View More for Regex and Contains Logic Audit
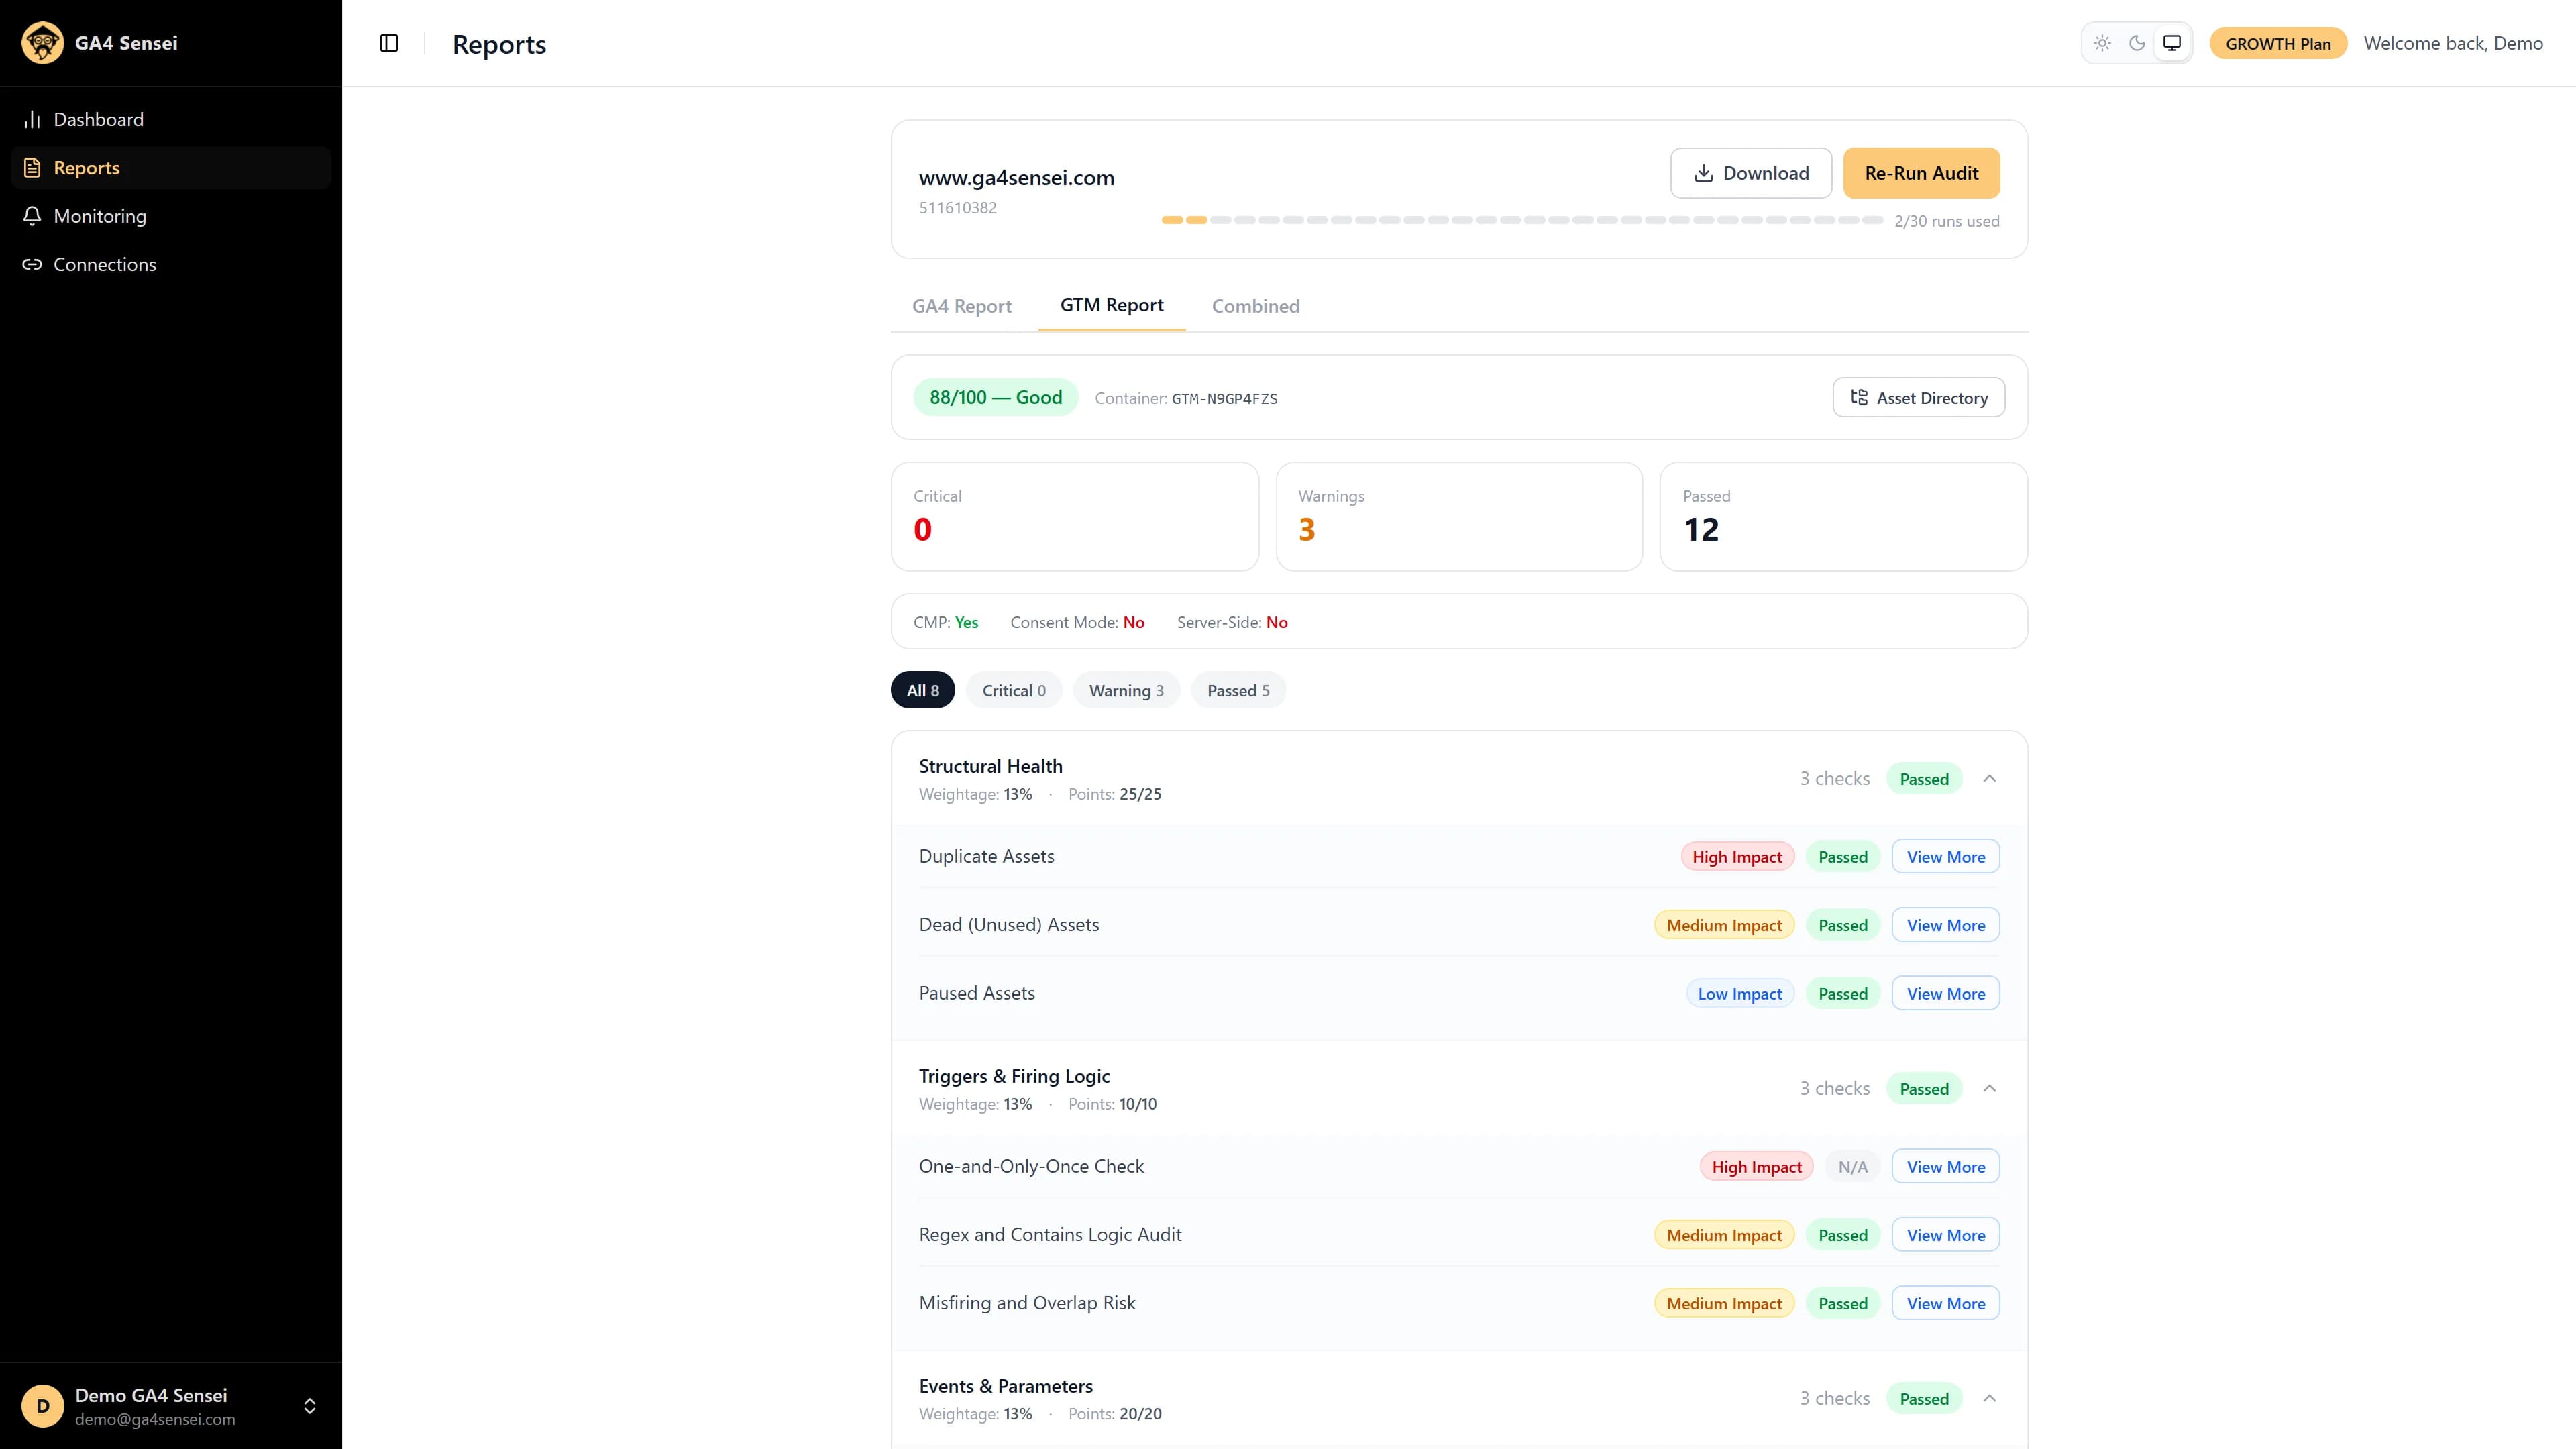 pos(1945,1235)
